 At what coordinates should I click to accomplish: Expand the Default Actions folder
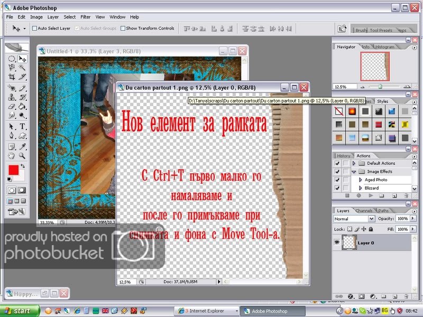(x=354, y=164)
